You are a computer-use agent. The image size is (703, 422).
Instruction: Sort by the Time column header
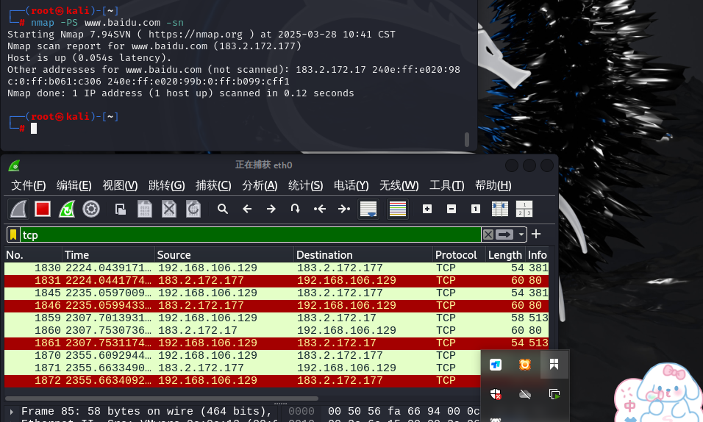pyautogui.click(x=109, y=254)
